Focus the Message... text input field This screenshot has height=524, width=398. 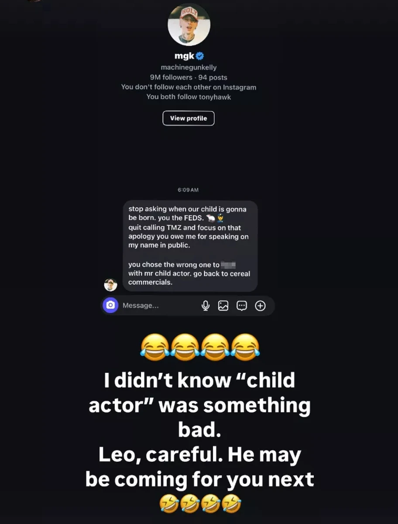[159, 306]
